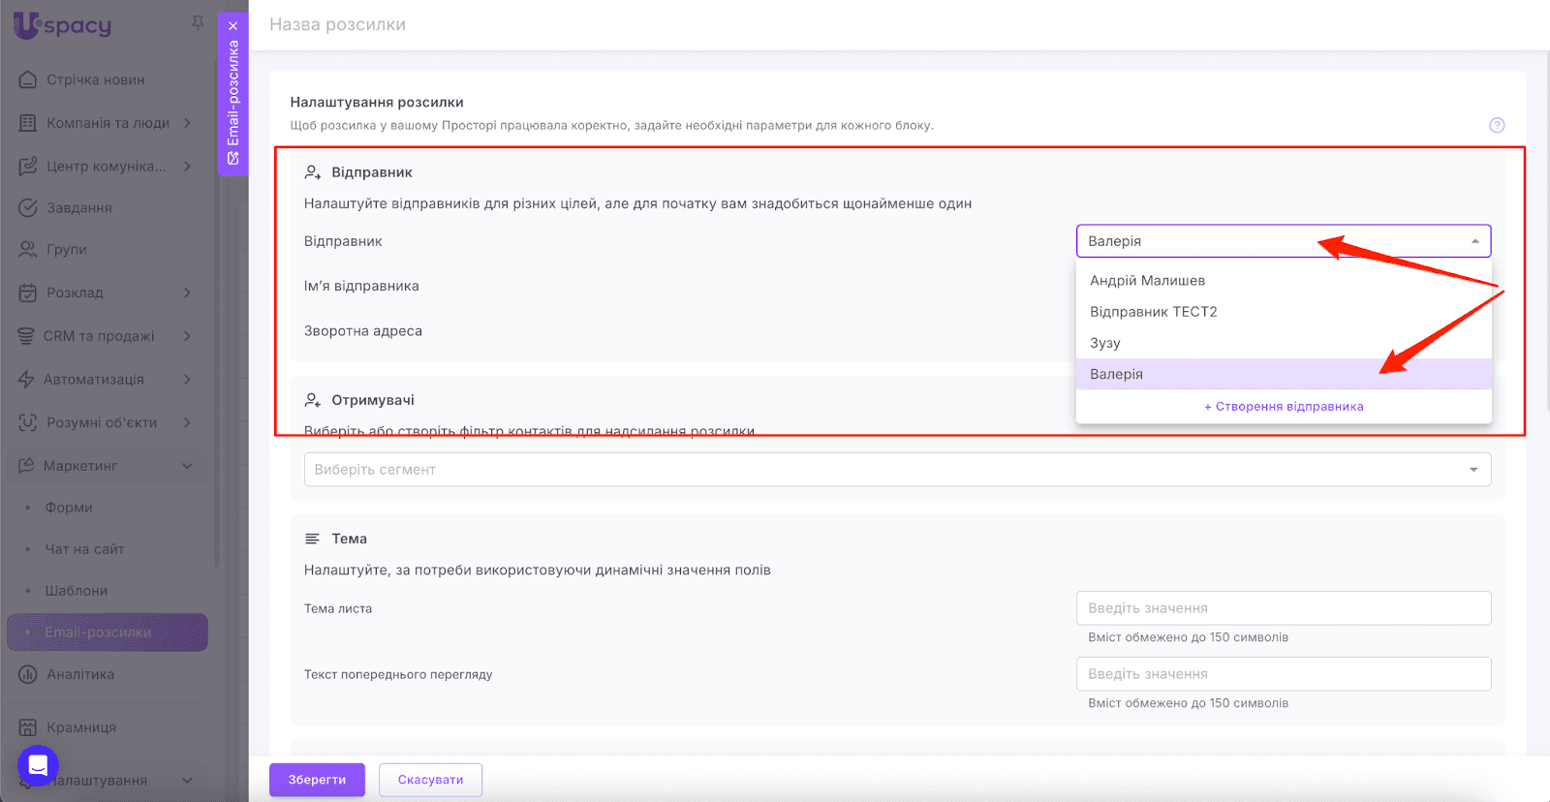Screen dimensions: 1550x802
Task: Open the help question mark icon
Action: tap(1497, 125)
